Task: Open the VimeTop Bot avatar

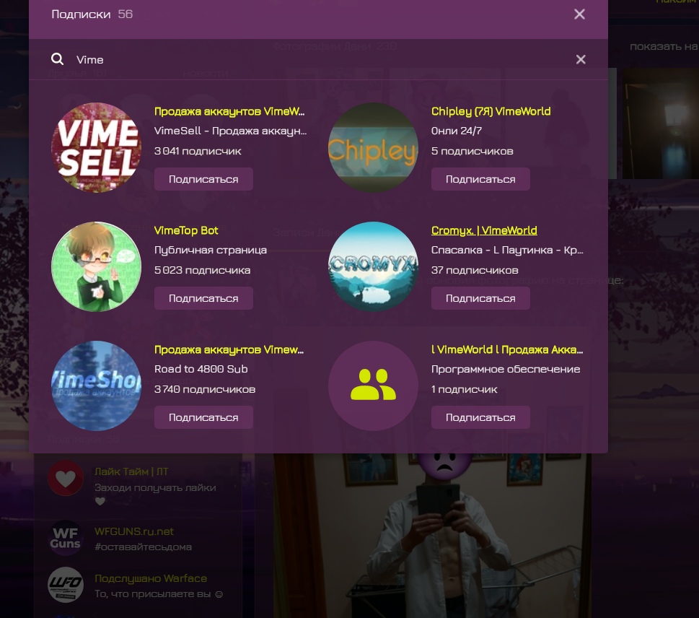Action: click(x=96, y=266)
